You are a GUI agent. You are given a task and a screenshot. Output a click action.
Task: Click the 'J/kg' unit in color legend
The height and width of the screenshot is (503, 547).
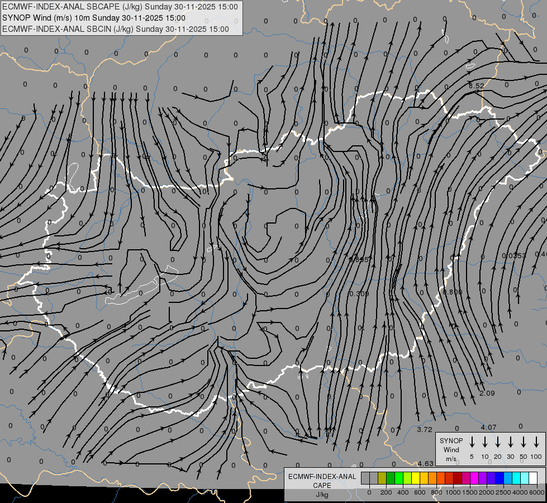point(322,495)
